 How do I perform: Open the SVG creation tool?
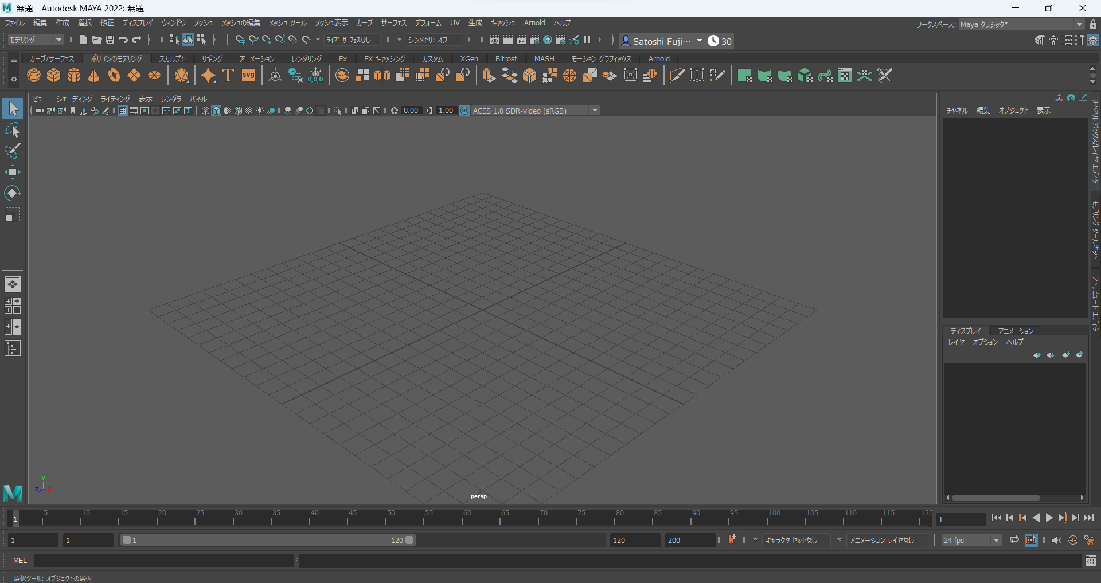pos(248,75)
